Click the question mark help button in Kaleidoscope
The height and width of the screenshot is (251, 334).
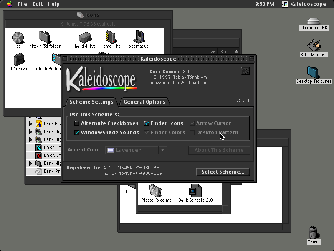click(245, 71)
